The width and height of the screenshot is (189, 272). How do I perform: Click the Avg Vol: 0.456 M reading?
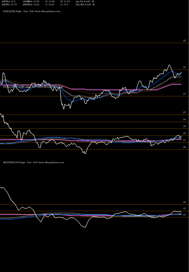tap(85, 1)
